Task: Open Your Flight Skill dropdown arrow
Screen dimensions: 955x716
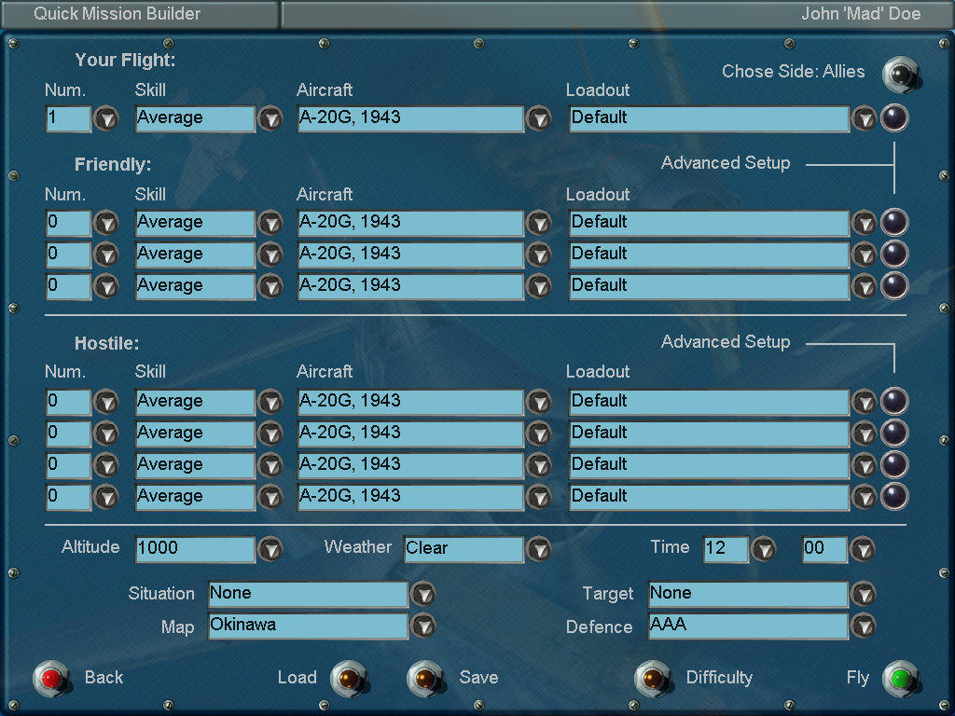Action: pyautogui.click(x=270, y=118)
